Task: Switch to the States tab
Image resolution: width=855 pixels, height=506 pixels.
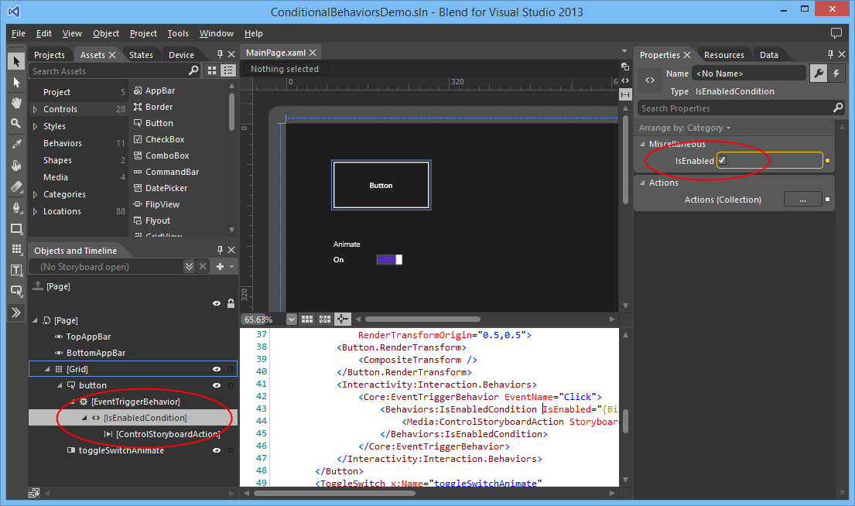Action: coord(142,54)
